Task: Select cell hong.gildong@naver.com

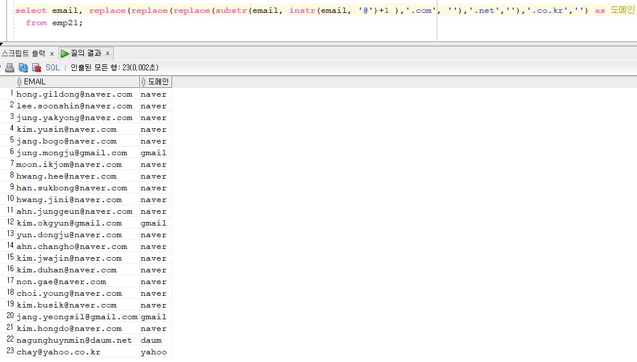Action: 77,94
